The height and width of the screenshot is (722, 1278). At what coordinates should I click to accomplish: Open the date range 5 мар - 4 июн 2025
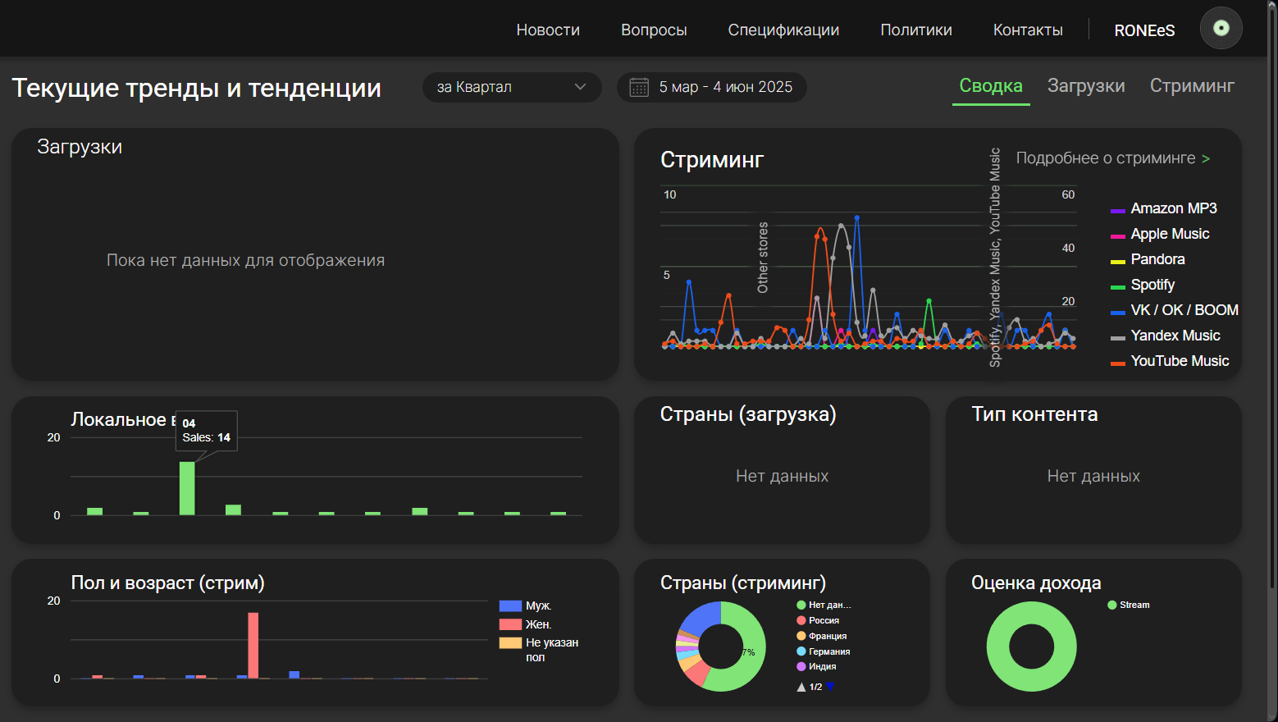[x=711, y=87]
